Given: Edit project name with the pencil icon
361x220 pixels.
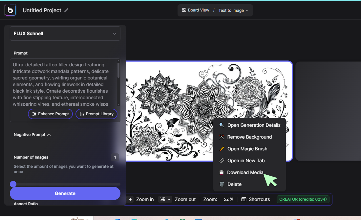Looking at the screenshot, I should point(66,10).
